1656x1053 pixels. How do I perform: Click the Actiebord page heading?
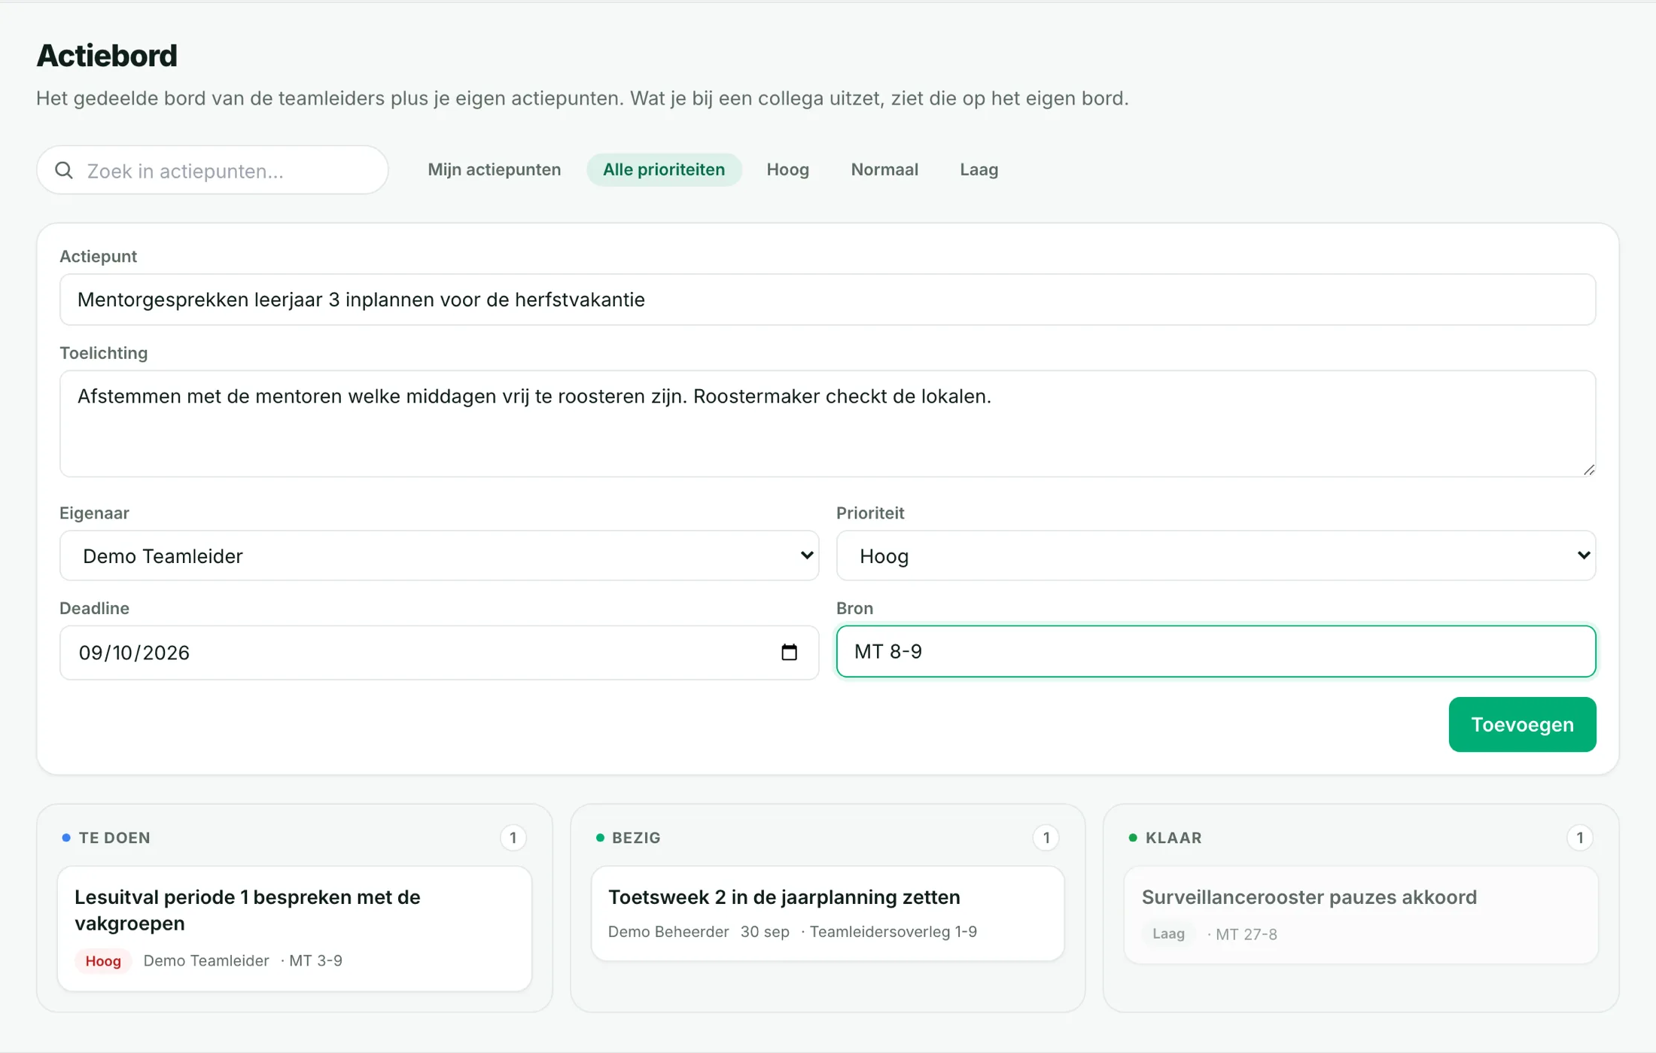107,56
